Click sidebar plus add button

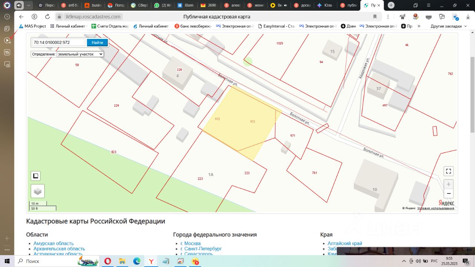pyautogui.click(x=7, y=238)
